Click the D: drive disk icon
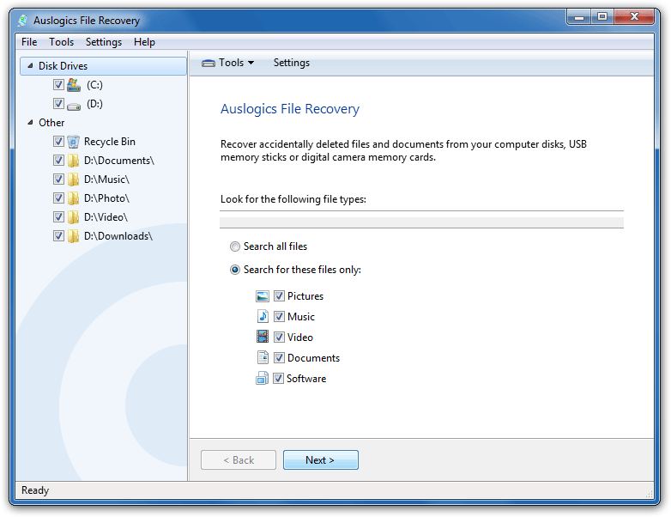 pos(74,106)
